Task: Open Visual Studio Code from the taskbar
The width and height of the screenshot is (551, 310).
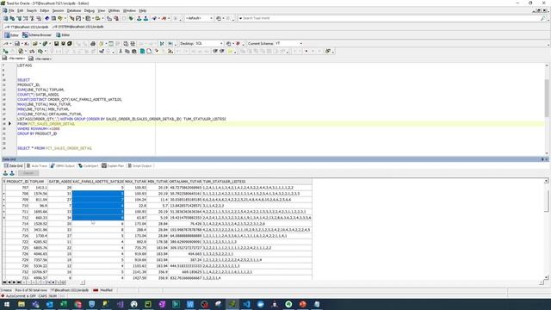Action: 246,304
